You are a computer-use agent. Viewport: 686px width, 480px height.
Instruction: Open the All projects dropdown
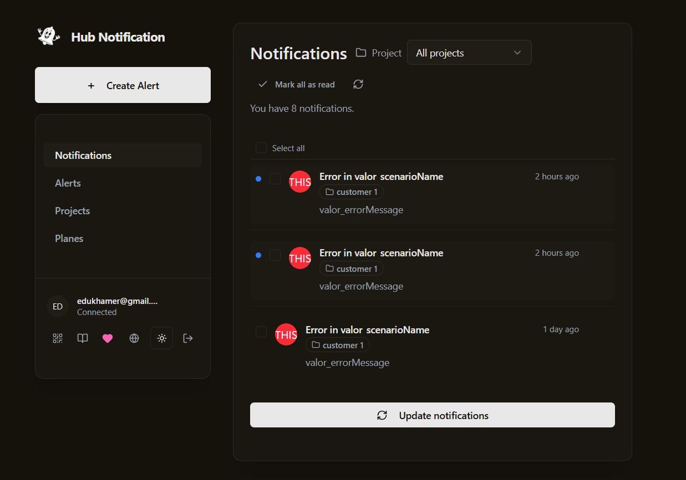click(x=469, y=52)
